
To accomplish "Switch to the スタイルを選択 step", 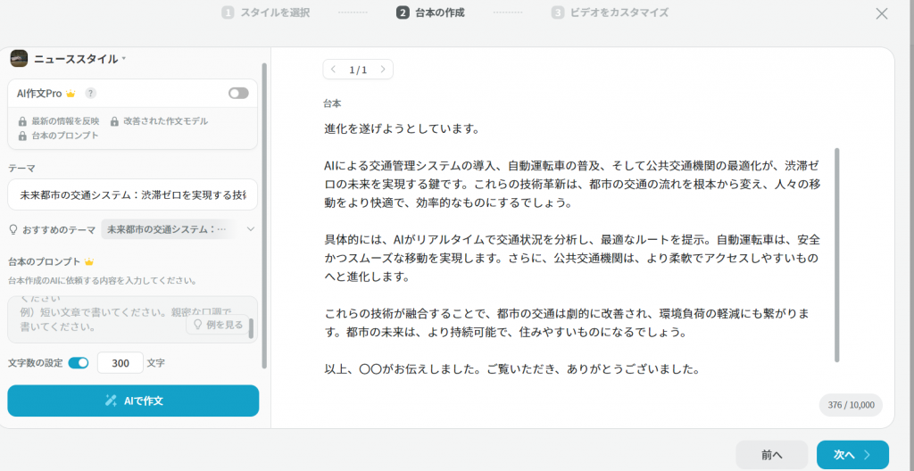I will (265, 13).
